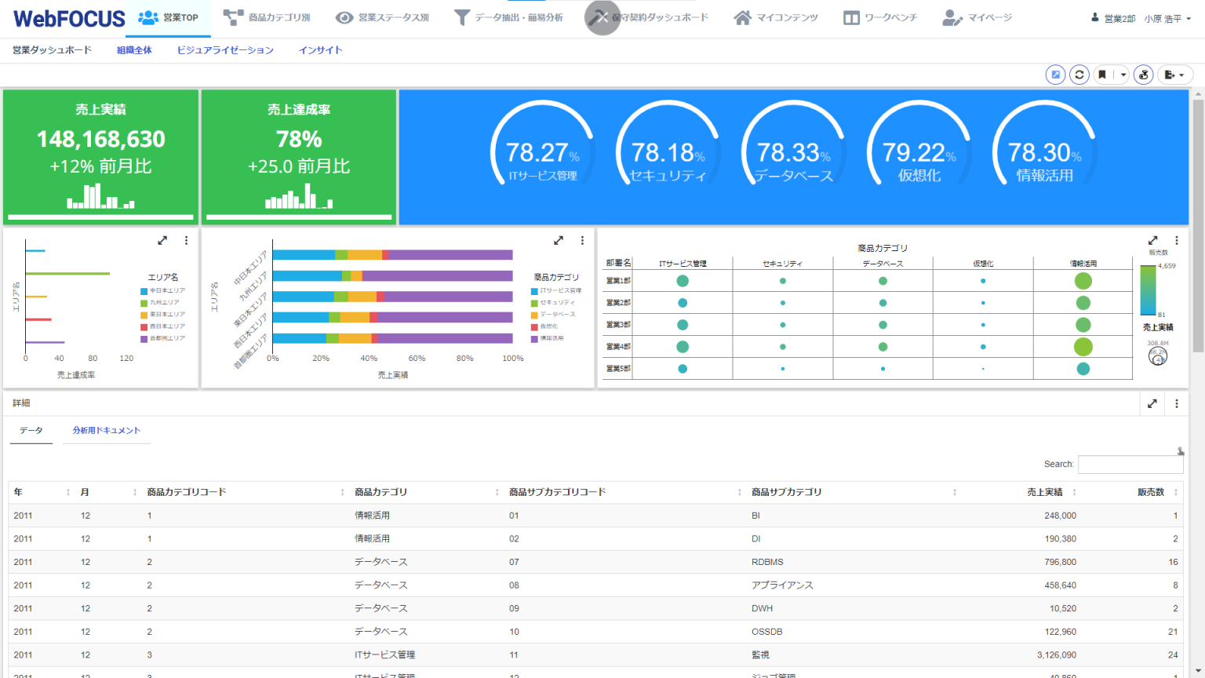1205x678 pixels.
Task: Open the ワークベンチ panel icon
Action: 850,16
